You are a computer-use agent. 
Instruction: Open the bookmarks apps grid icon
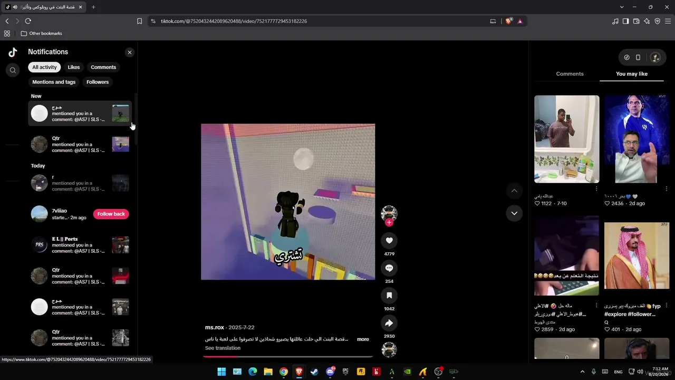[7, 33]
